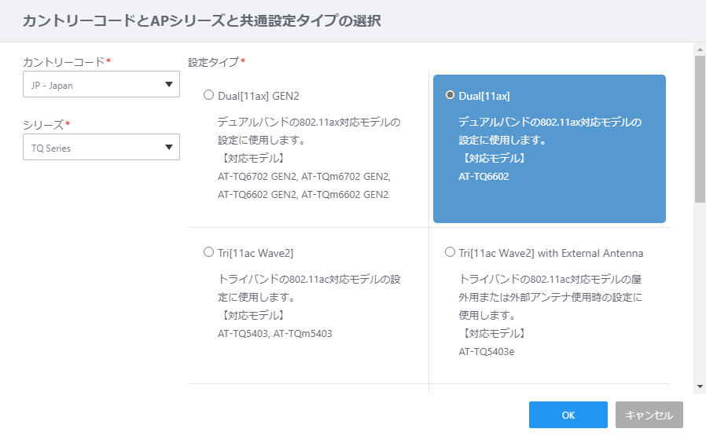The width and height of the screenshot is (706, 447).
Task: Select the Dual[11ax] radio button
Action: click(x=450, y=95)
